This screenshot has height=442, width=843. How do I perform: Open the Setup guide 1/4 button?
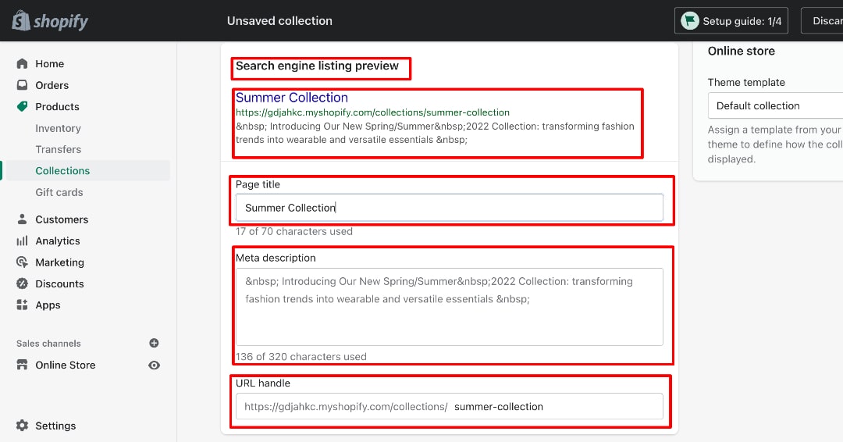[731, 21]
